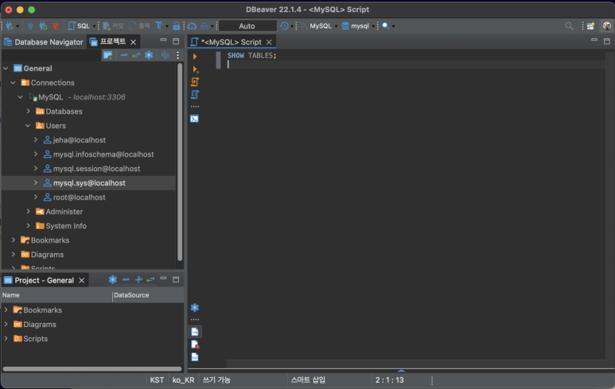Image resolution: width=615 pixels, height=389 pixels.
Task: Toggle the output log panel icon
Action: coord(195,332)
